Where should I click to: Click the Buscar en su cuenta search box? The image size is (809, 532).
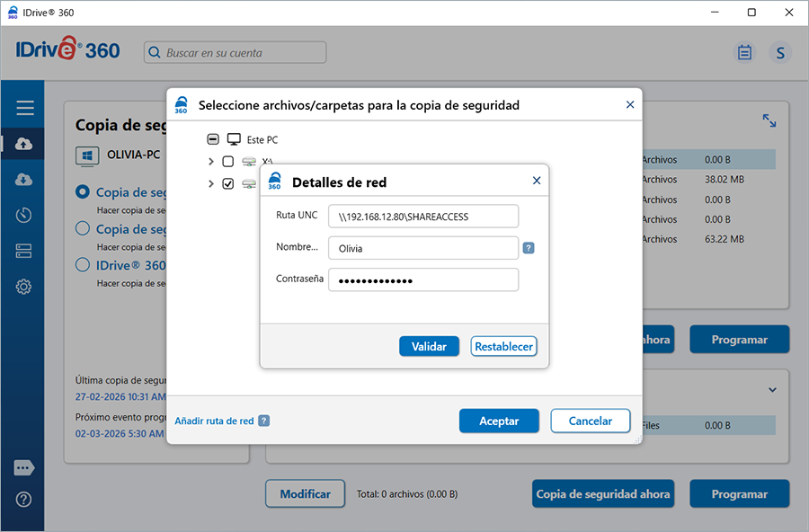(235, 52)
